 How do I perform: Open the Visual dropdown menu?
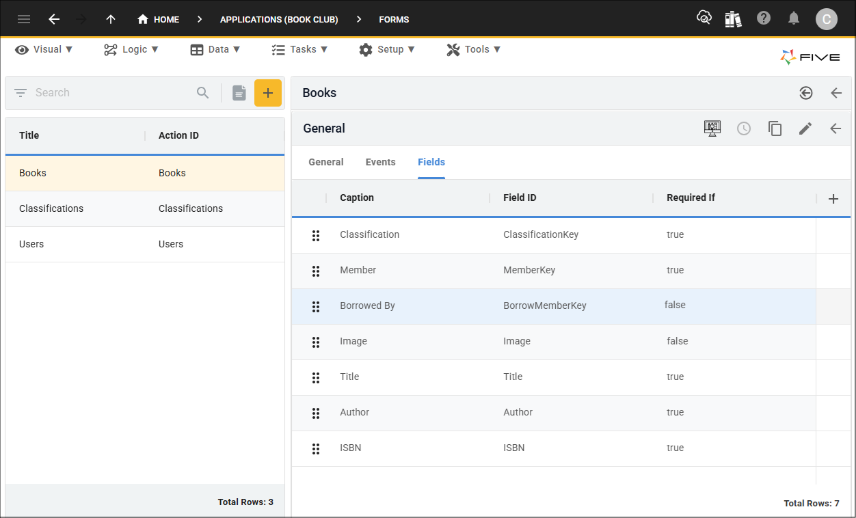pyautogui.click(x=44, y=49)
